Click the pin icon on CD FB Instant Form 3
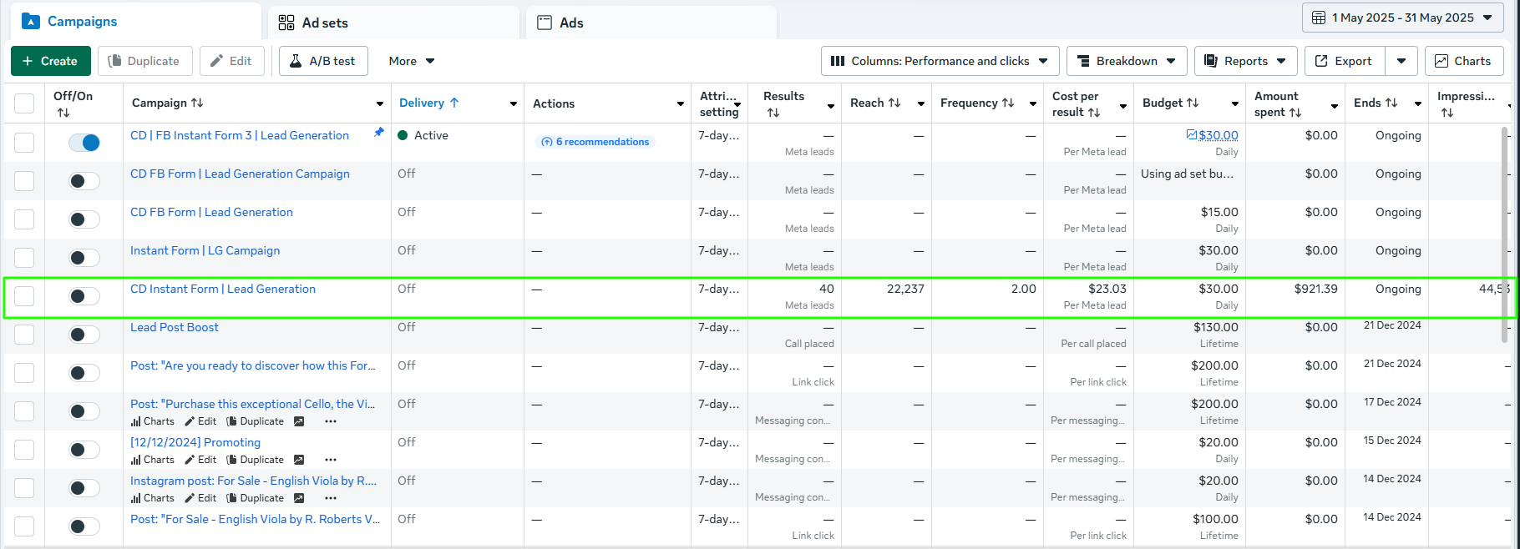The height and width of the screenshot is (549, 1520). (379, 133)
